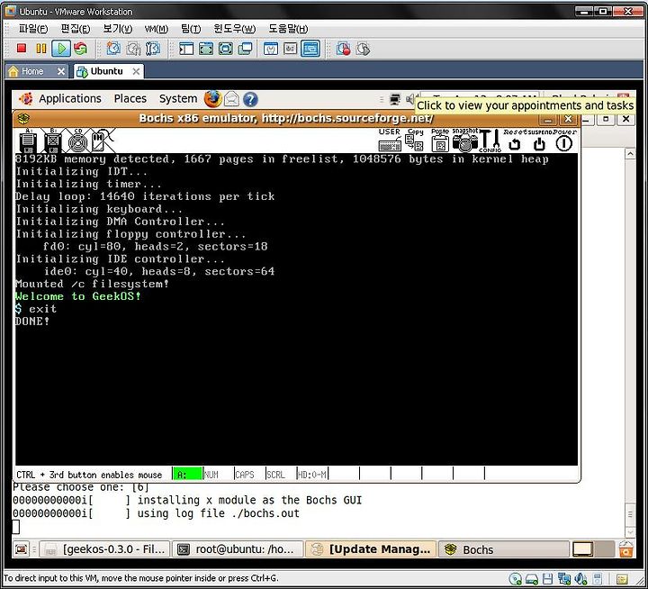Open the appliance view toolbar icon
Screen dimensions: 648x589
(290, 49)
